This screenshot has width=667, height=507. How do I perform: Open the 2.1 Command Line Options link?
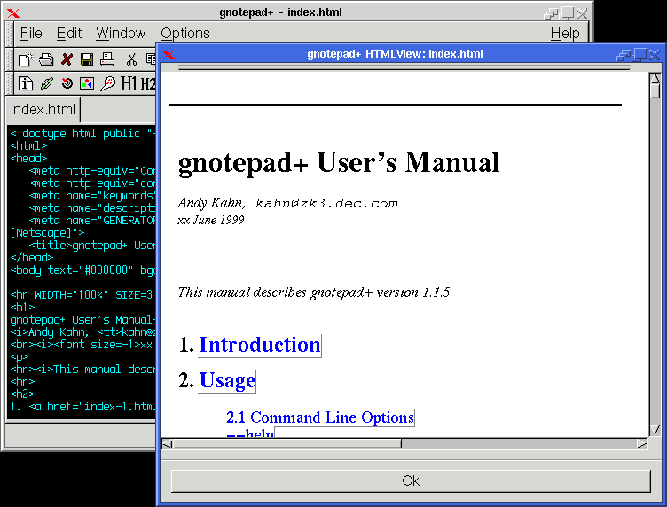(x=320, y=417)
